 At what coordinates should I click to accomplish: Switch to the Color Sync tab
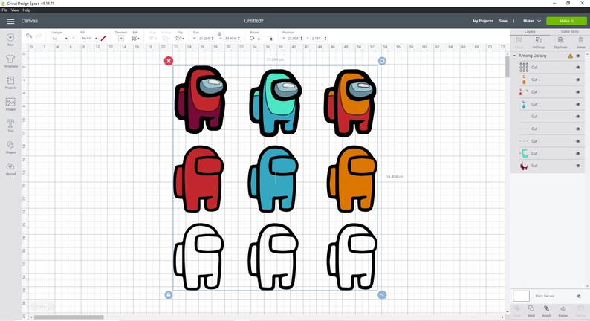[570, 32]
